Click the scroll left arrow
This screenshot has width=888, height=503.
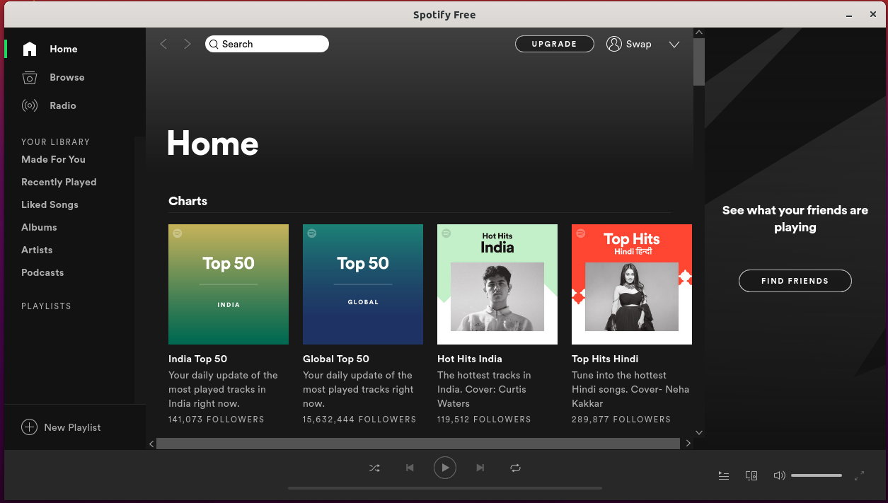coord(151,444)
